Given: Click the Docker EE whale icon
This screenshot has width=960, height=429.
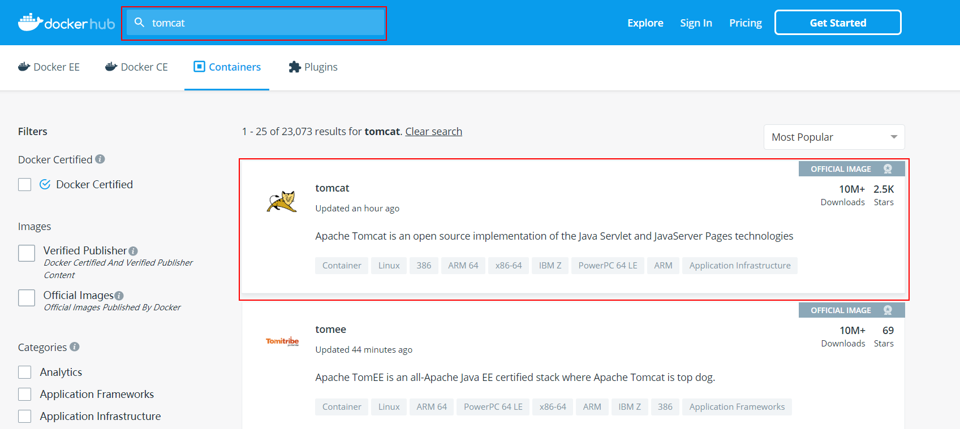Looking at the screenshot, I should (24, 67).
